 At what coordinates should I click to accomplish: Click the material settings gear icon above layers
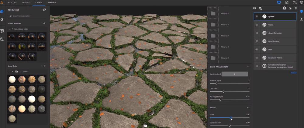[285, 8]
